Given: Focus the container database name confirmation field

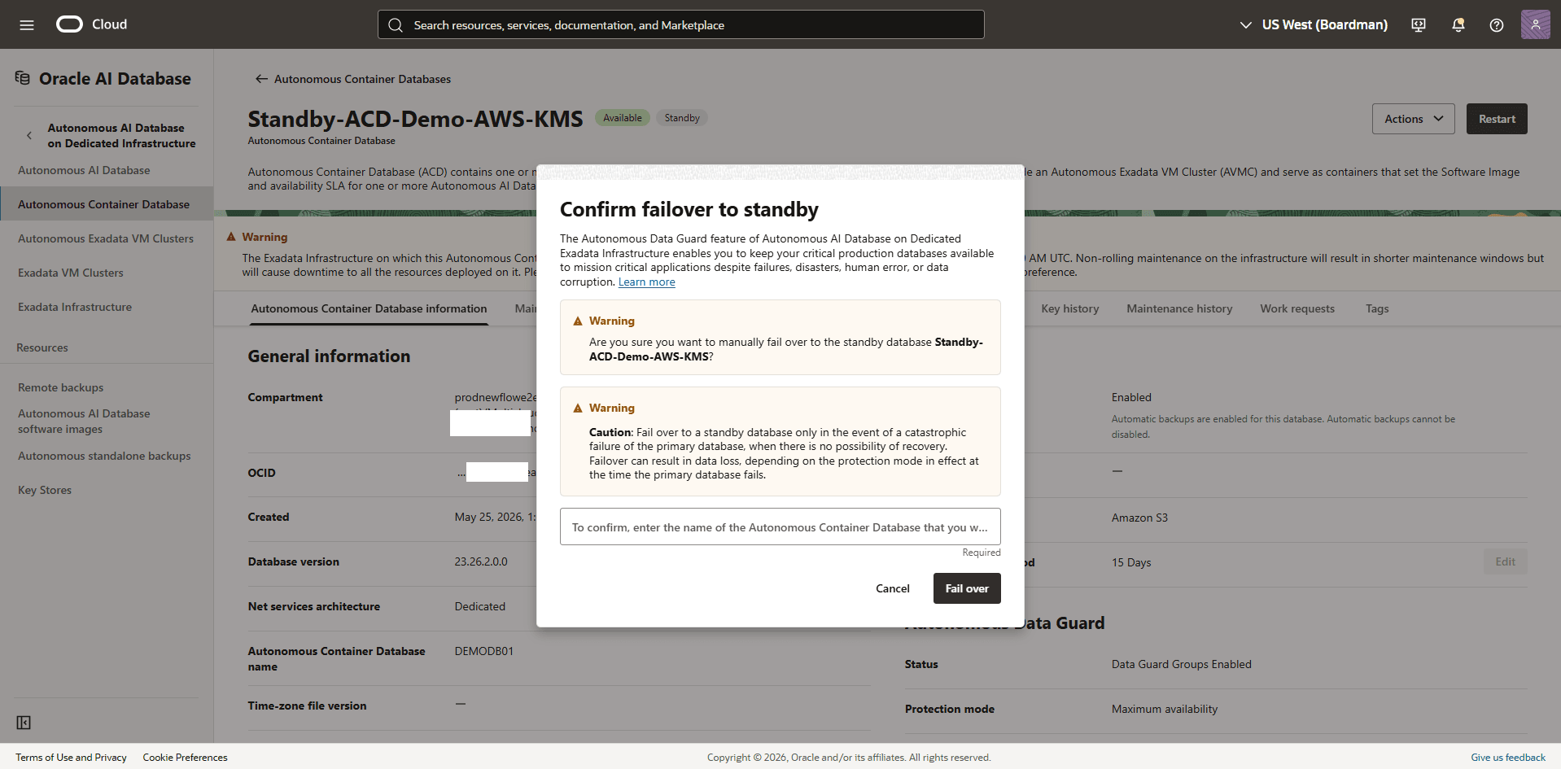Looking at the screenshot, I should click(x=780, y=527).
